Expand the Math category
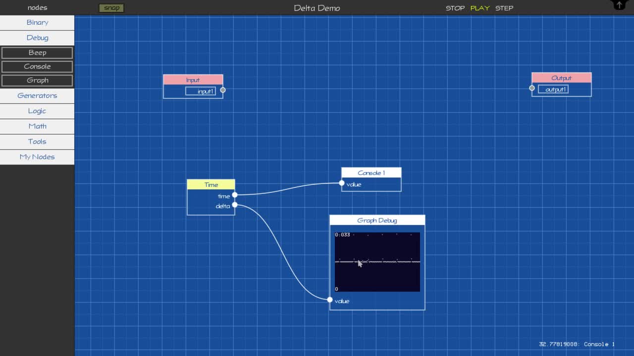Image resolution: width=634 pixels, height=356 pixels. tap(37, 126)
